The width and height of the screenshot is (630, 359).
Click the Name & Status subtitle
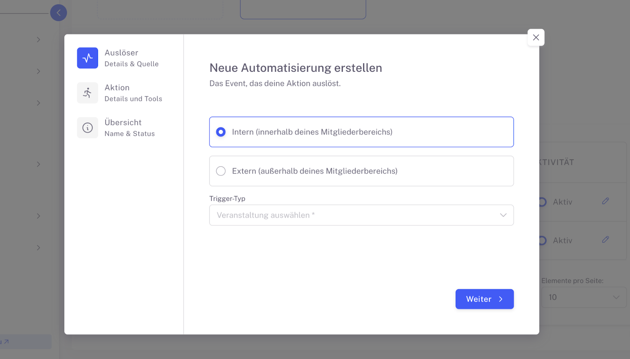[x=130, y=134]
